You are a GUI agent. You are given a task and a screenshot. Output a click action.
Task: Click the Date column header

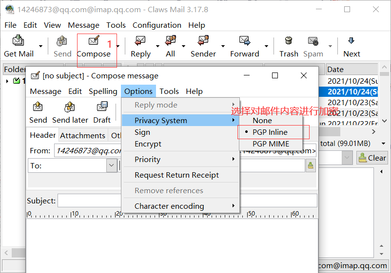click(x=352, y=70)
